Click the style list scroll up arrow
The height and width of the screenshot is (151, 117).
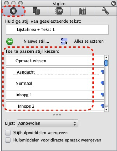[x=106, y=57]
